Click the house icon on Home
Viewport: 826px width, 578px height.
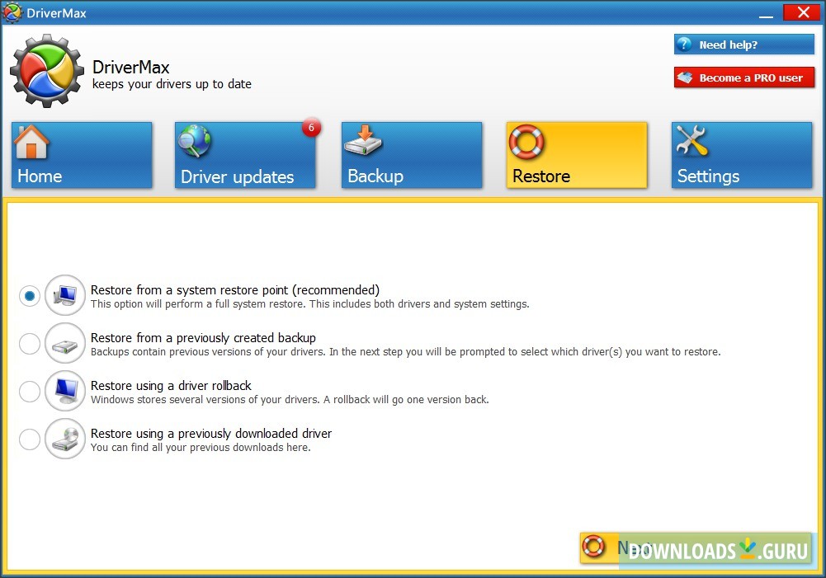coord(31,142)
